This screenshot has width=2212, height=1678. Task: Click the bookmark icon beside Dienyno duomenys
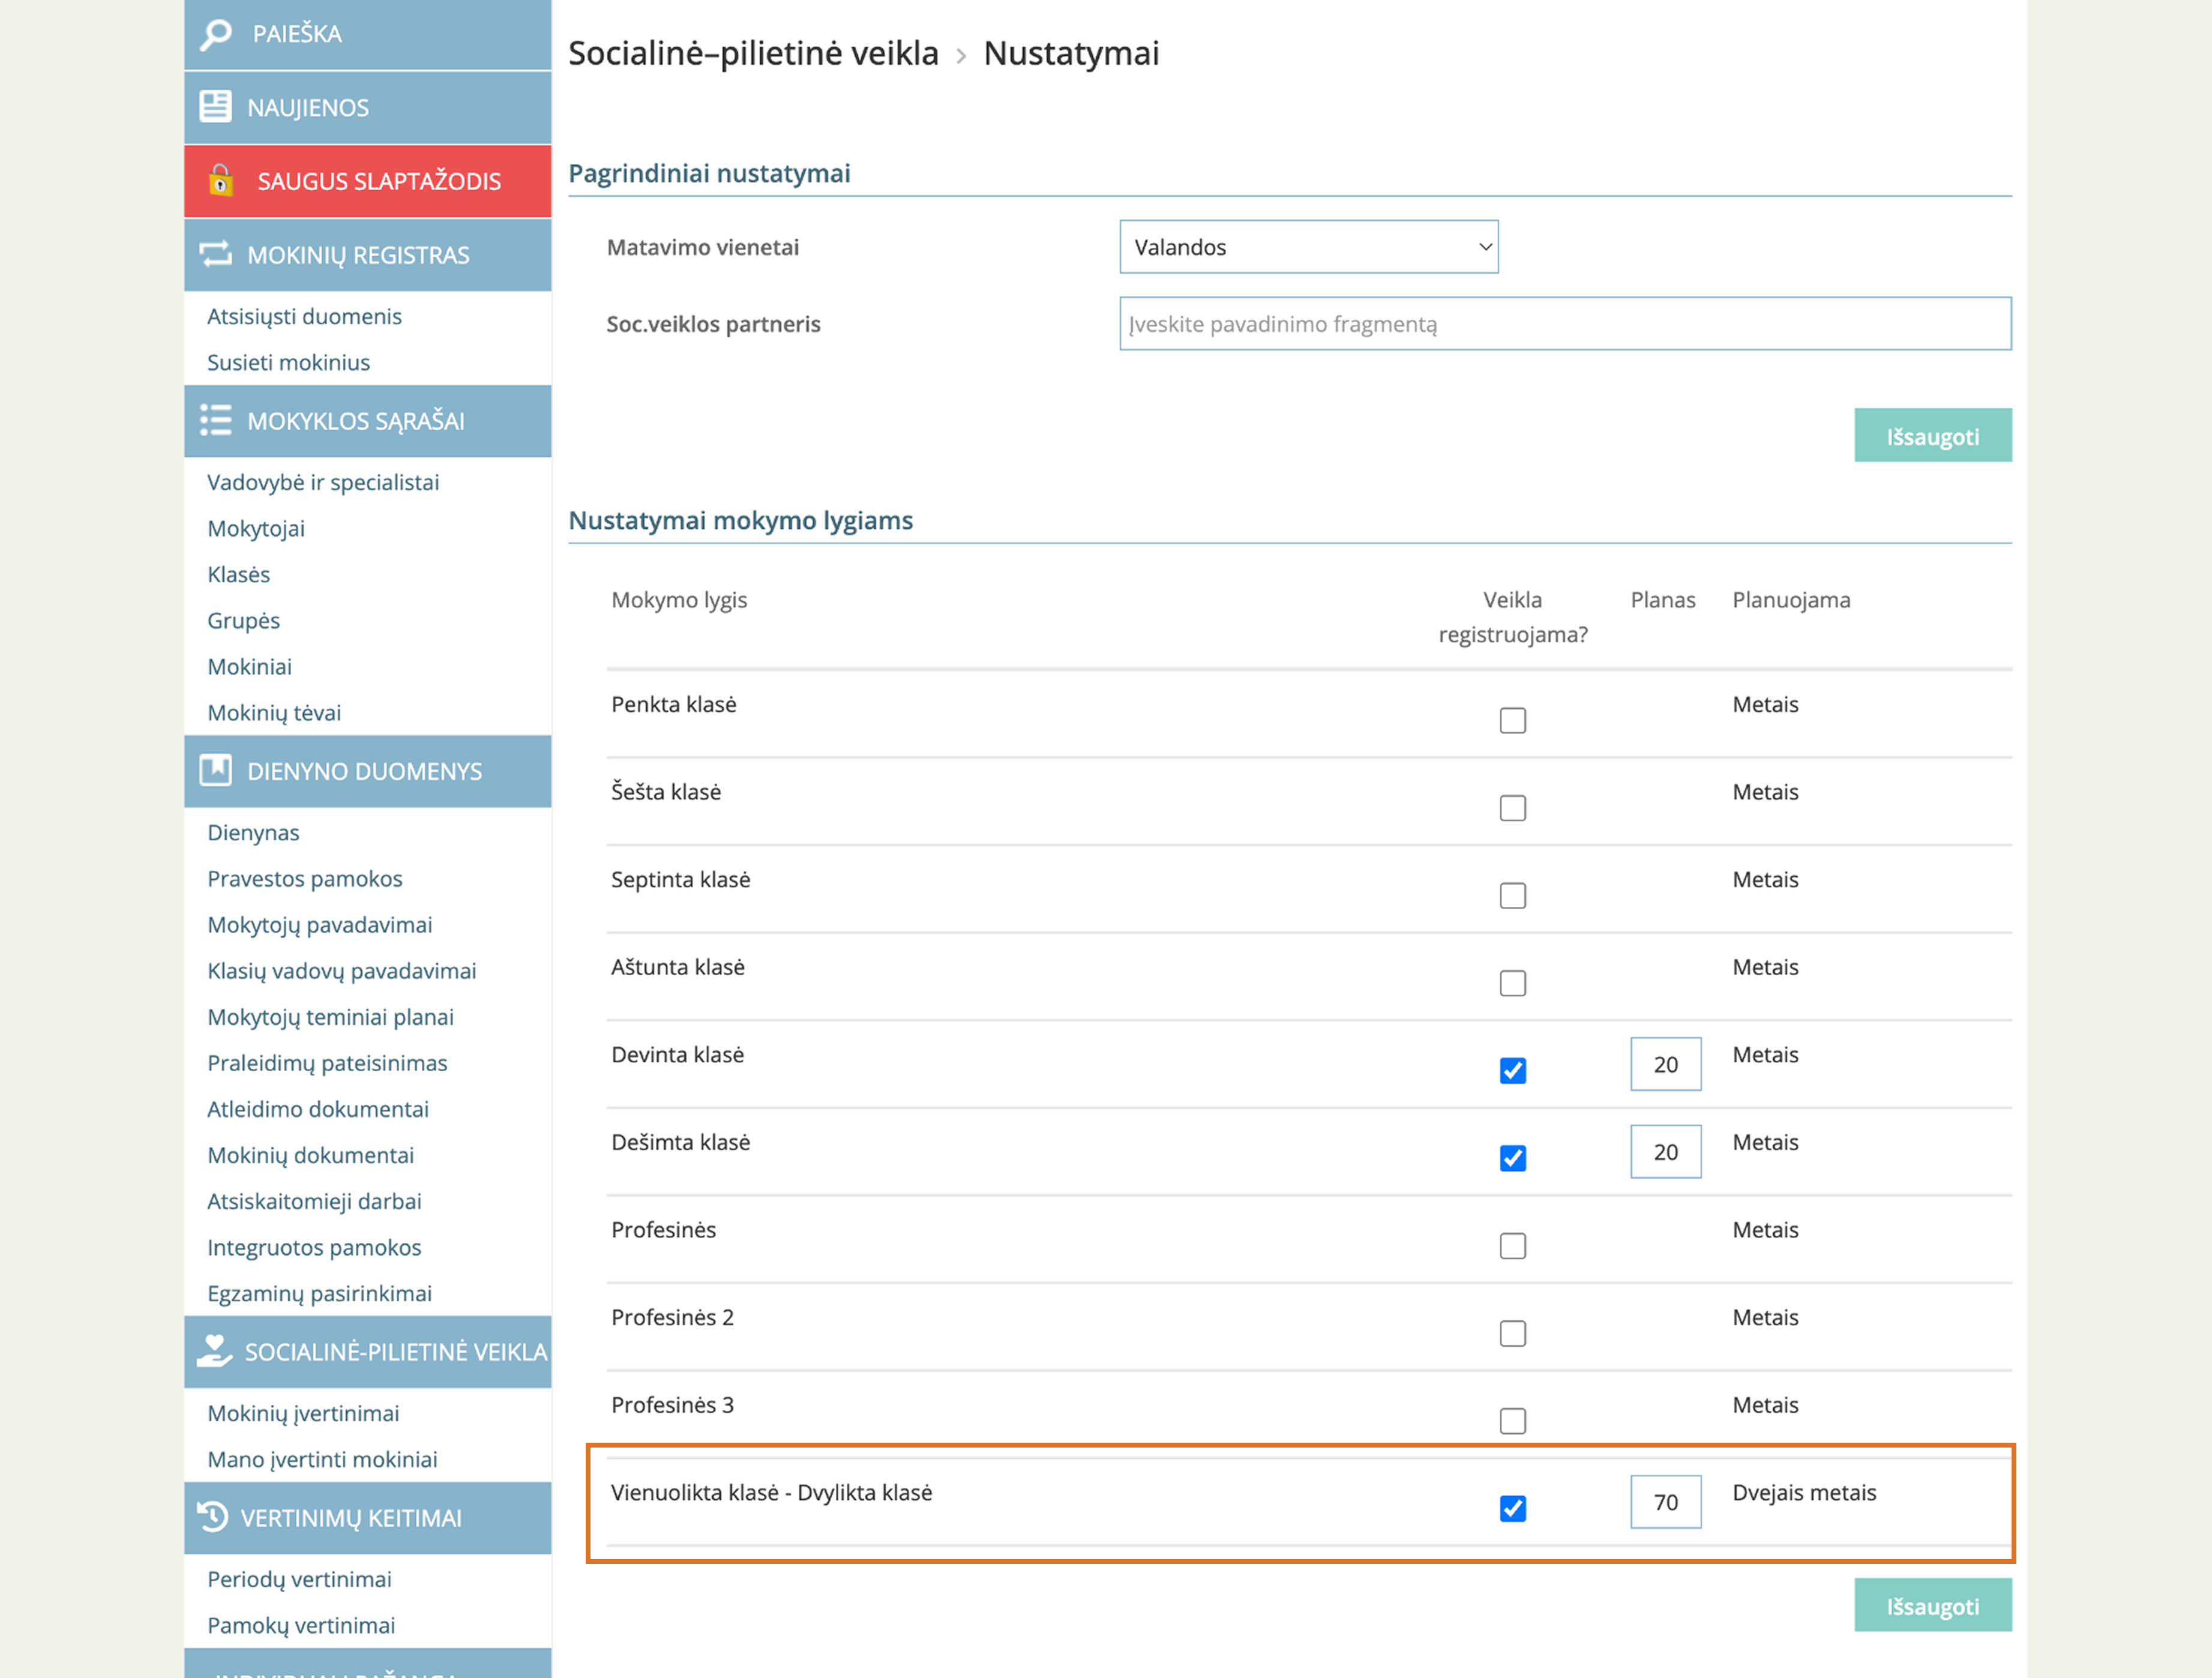pos(215,770)
